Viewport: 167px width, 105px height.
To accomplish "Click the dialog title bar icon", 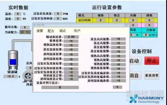I will [34, 25].
